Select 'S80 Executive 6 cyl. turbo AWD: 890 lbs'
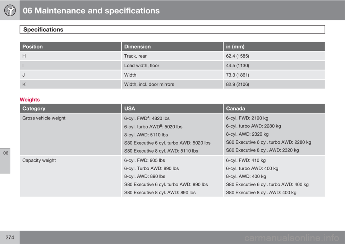This screenshot has height=244, width=345. (166, 185)
